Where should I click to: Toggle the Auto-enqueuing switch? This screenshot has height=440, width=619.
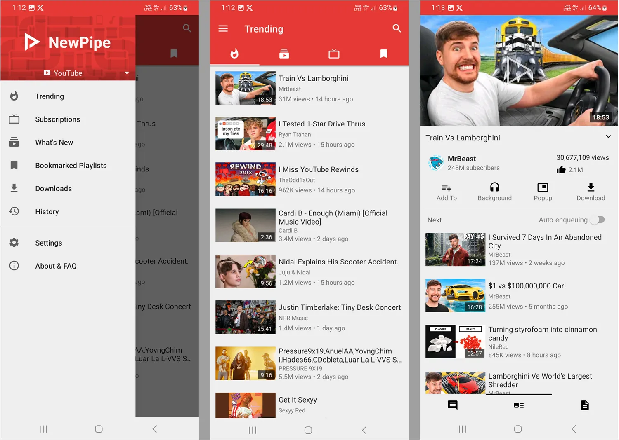pos(598,220)
